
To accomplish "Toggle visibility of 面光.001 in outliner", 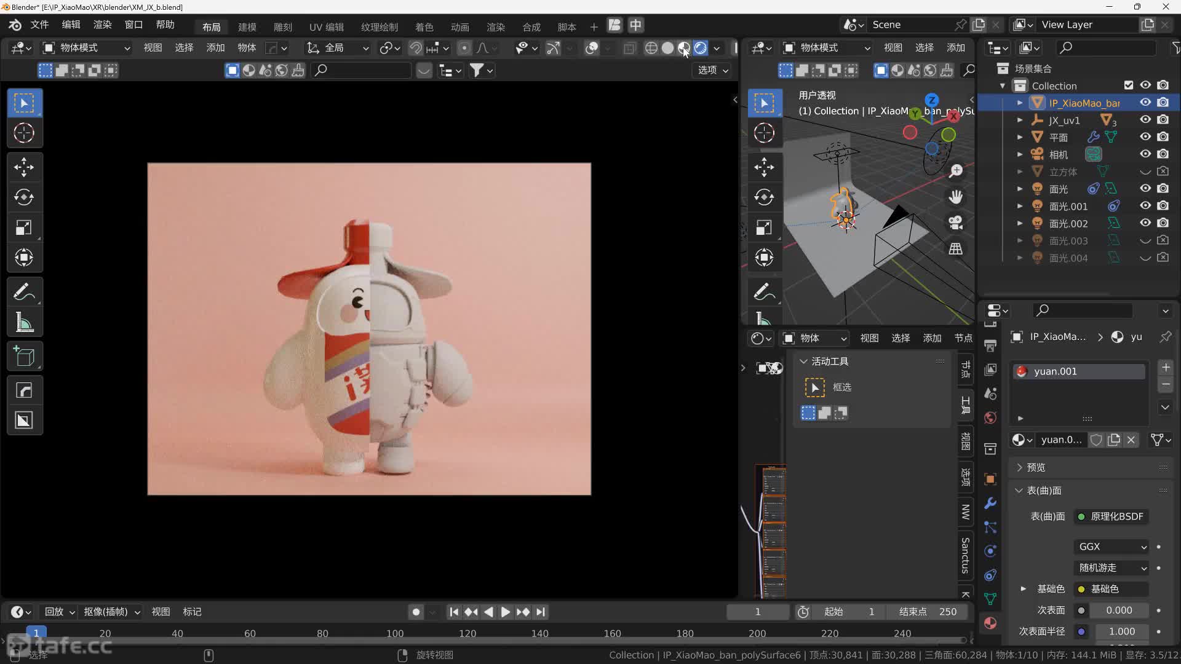I will pyautogui.click(x=1145, y=205).
